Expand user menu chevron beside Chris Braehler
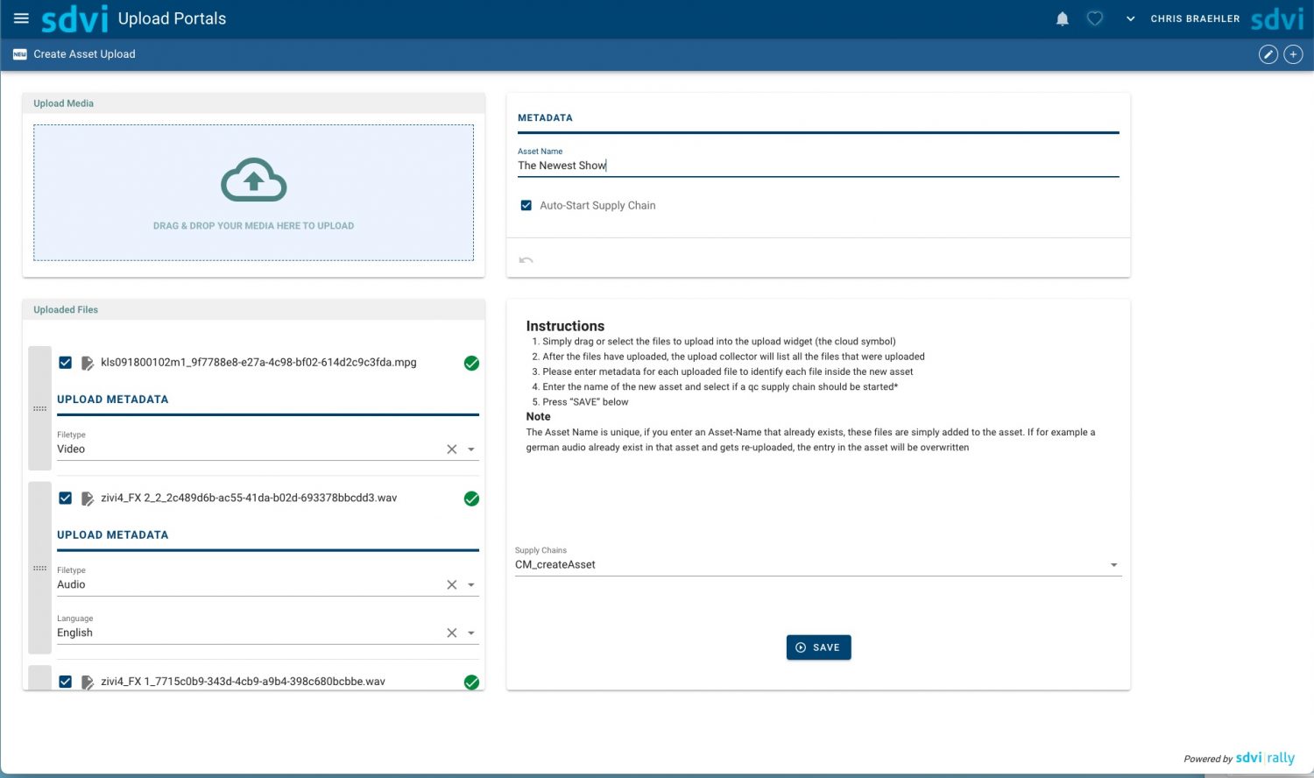The image size is (1314, 778). pyautogui.click(x=1130, y=18)
